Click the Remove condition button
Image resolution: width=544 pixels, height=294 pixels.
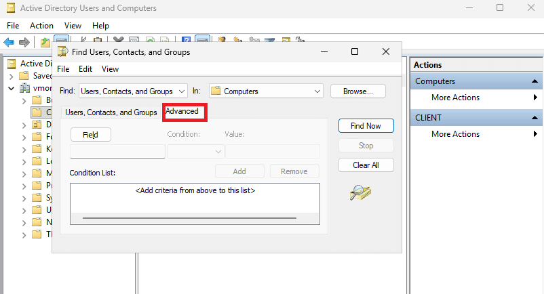(x=294, y=171)
